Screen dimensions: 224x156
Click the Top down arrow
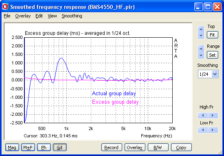(x=201, y=36)
